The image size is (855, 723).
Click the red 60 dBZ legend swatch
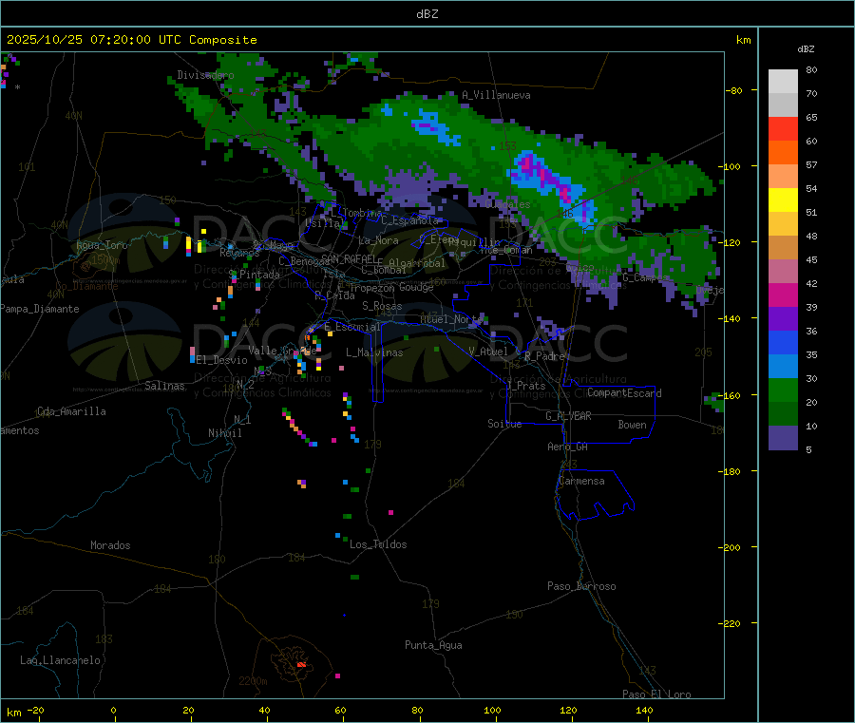click(x=783, y=128)
